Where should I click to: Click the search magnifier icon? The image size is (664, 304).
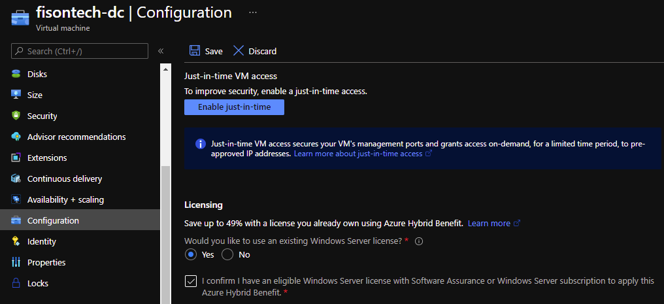click(x=19, y=51)
